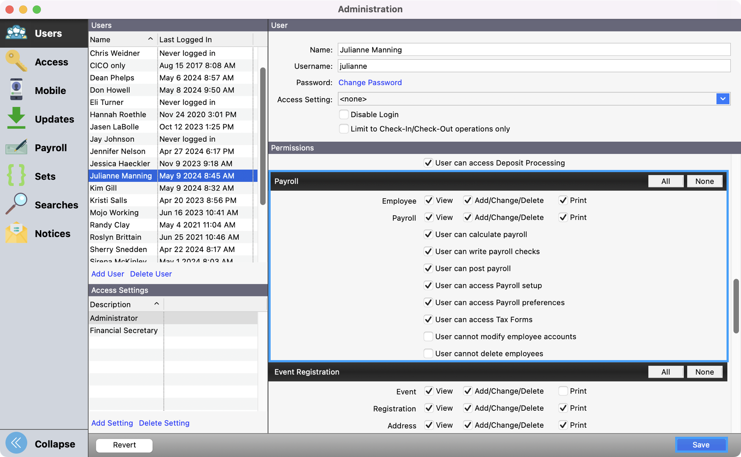Click the Notices envelope icon
The image size is (741, 457).
click(x=16, y=233)
